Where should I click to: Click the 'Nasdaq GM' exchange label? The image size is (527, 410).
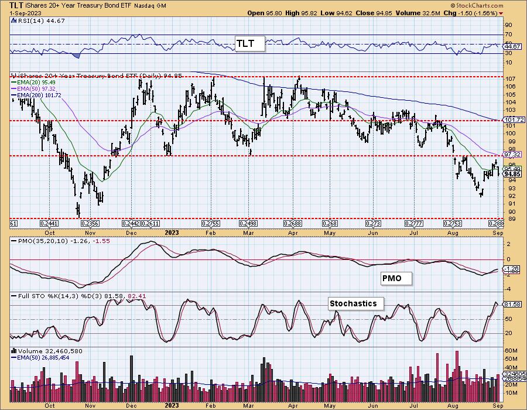point(150,6)
